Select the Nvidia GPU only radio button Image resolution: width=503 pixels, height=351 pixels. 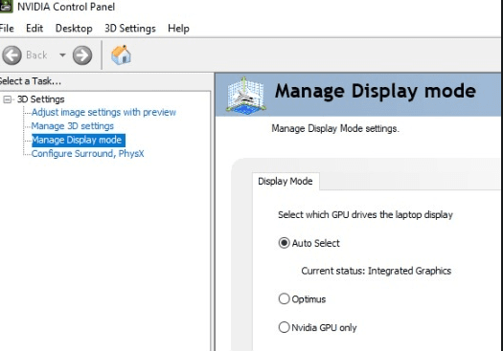(284, 327)
